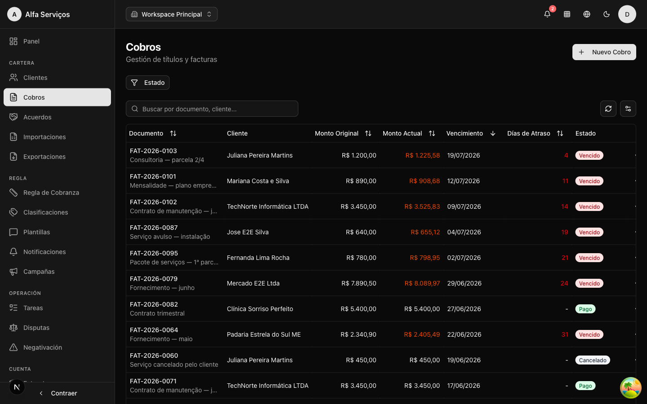Open row FAT-2026-0103
The width and height of the screenshot is (647, 404).
(381, 155)
